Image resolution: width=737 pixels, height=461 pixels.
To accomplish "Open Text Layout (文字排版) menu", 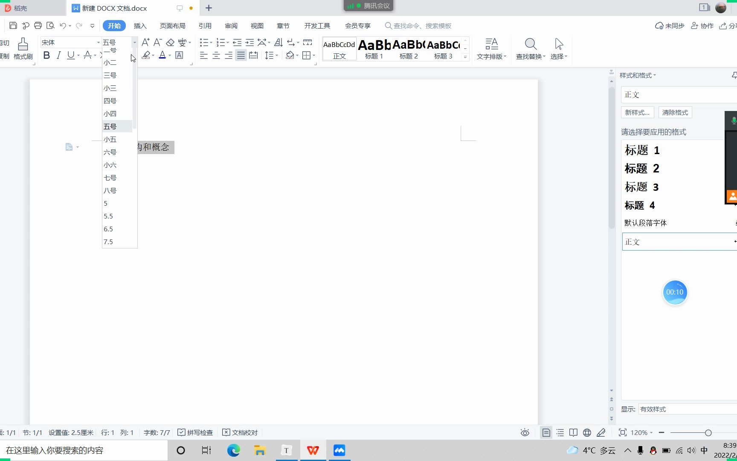I will click(x=491, y=49).
